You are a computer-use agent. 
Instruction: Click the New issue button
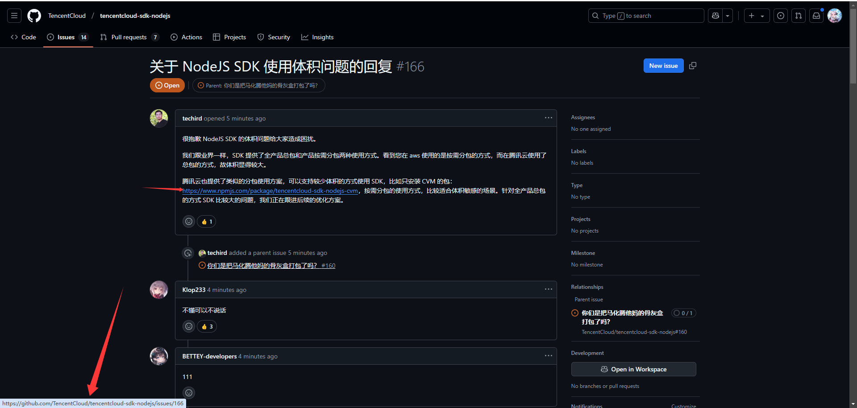click(663, 66)
